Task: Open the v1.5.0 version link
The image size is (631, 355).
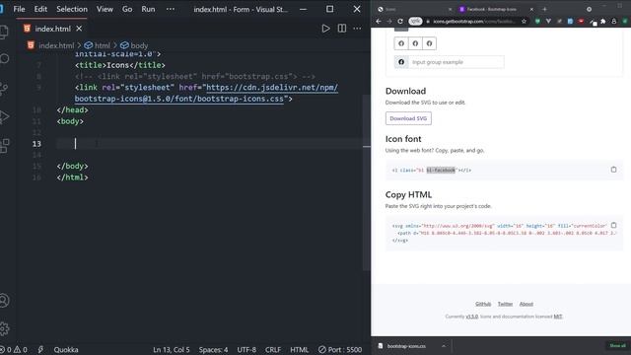Action: click(x=472, y=317)
